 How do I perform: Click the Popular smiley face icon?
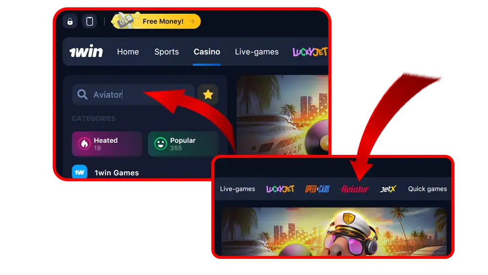pyautogui.click(x=161, y=144)
